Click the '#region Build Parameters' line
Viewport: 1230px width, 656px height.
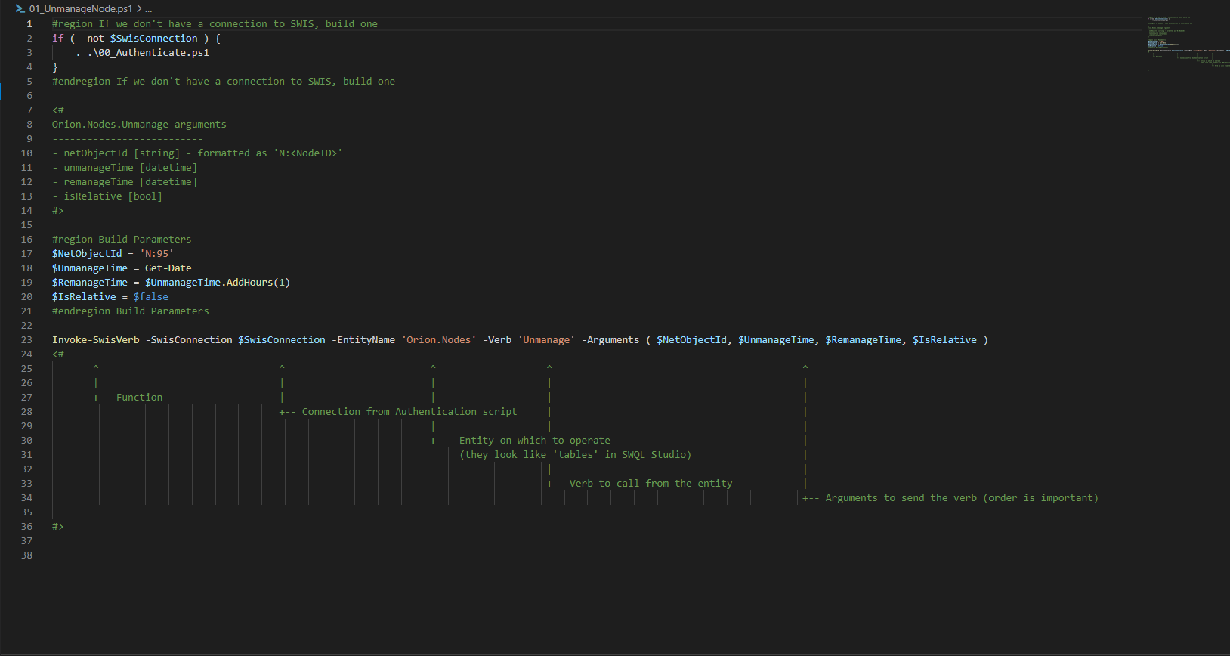coord(122,239)
